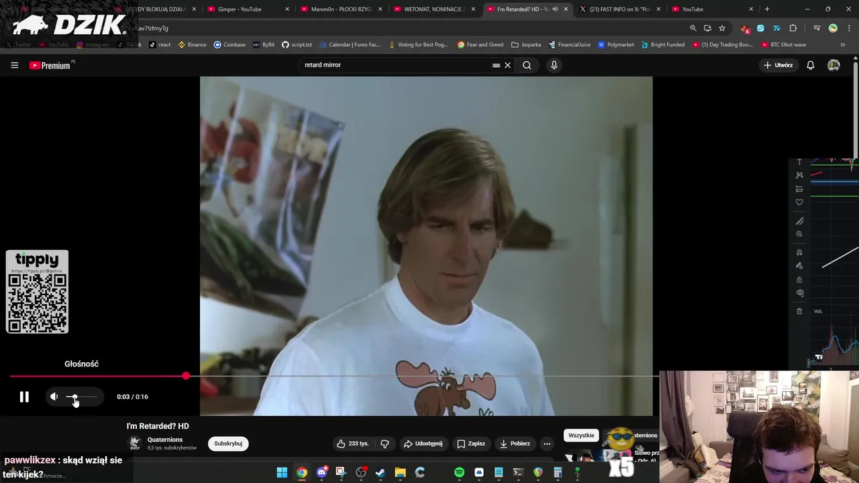Like the video (233 tys.)
Screen dimensions: 859x483
(353, 443)
